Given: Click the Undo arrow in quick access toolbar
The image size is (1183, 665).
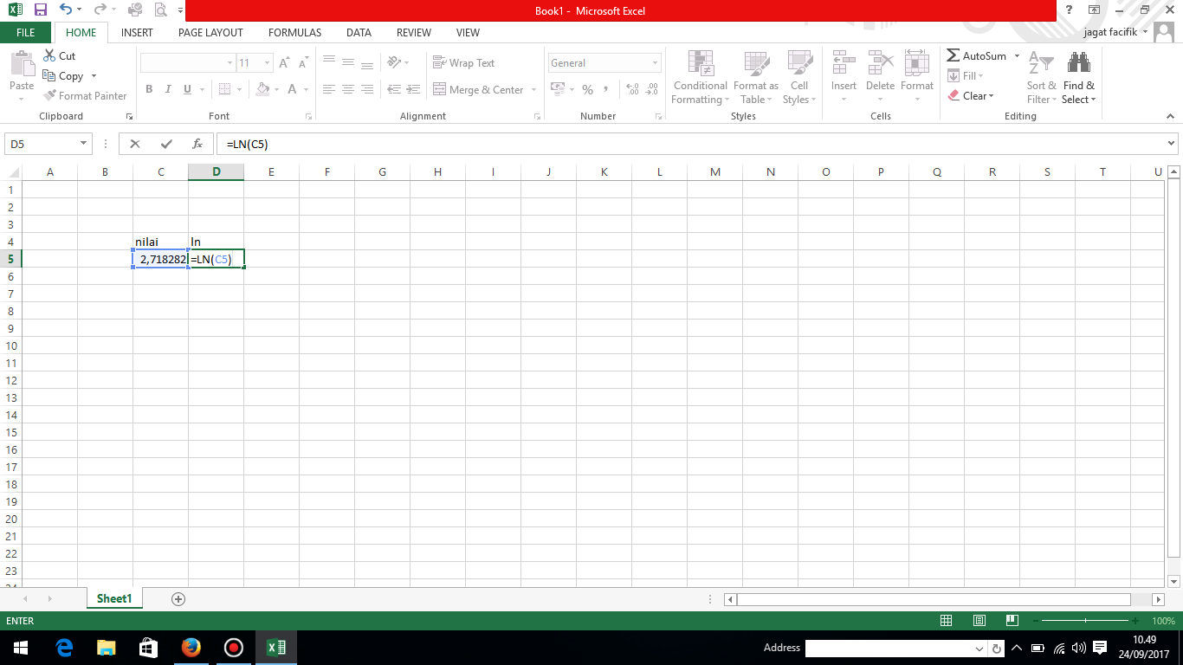Looking at the screenshot, I should pos(66,10).
